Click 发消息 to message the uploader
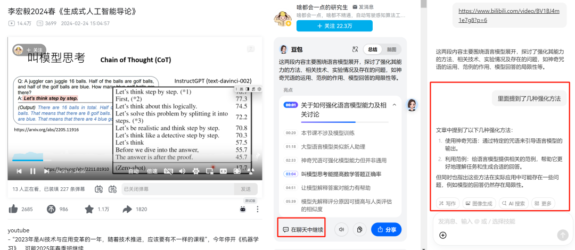Viewport: 575px width, 250px height. coord(363,6)
